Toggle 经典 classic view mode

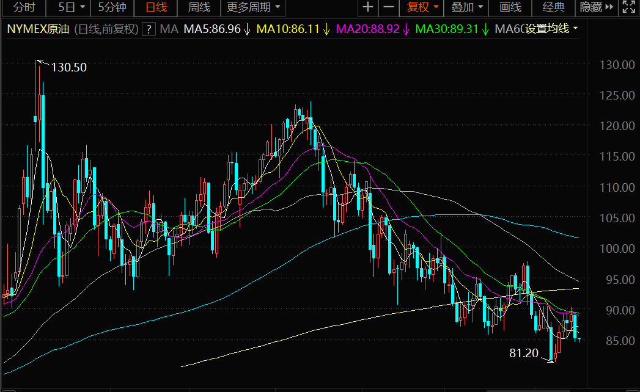click(553, 7)
